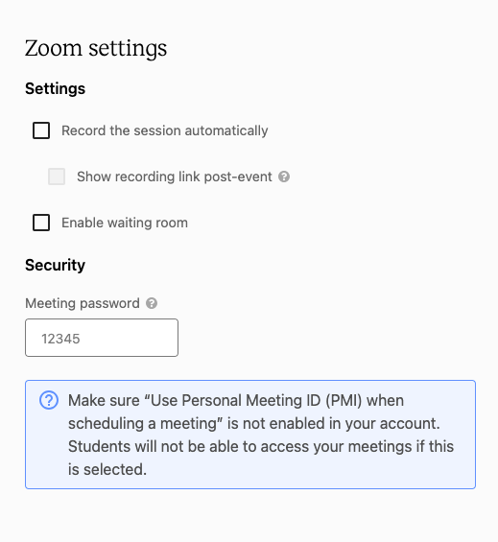Click the "Students will not be able" sentence
The height and width of the screenshot is (542, 498).
pyautogui.click(x=261, y=446)
